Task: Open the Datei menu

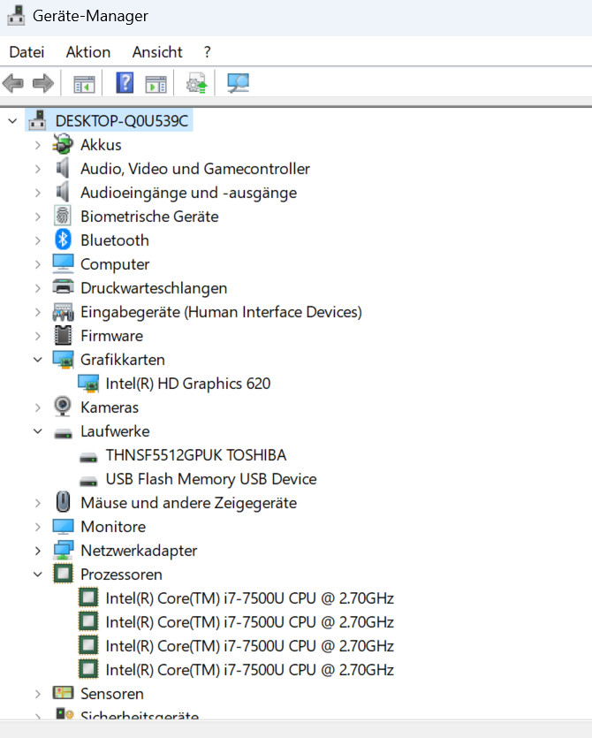Action: 27,52
